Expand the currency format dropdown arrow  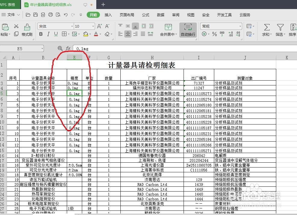click(209, 34)
